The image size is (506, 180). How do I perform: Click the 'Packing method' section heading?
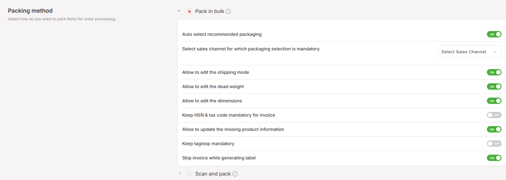[30, 11]
